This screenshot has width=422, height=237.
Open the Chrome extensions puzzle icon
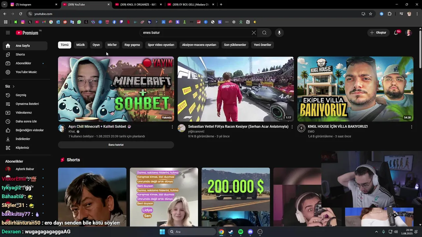(389, 14)
